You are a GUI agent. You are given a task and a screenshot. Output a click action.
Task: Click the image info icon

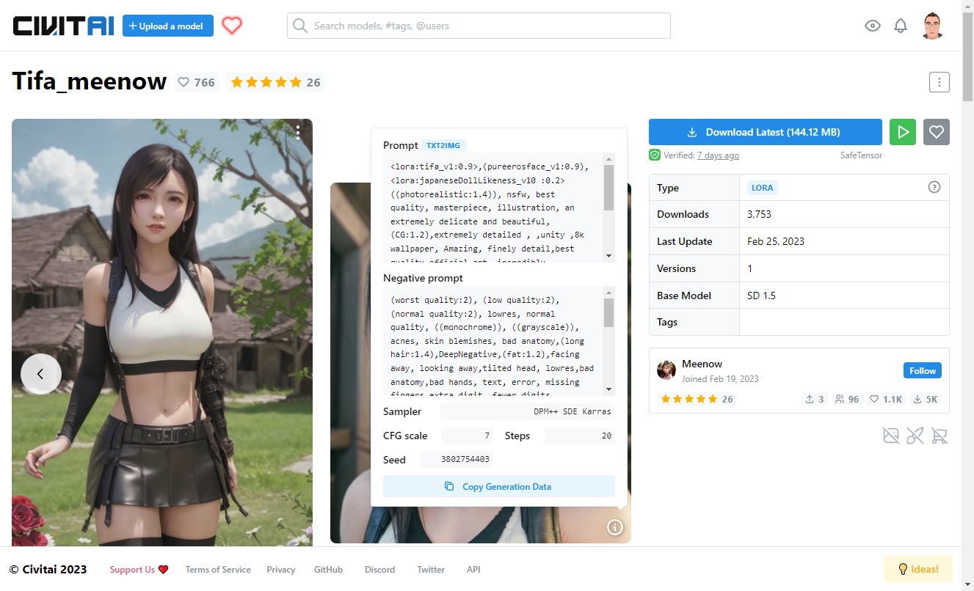pyautogui.click(x=615, y=527)
